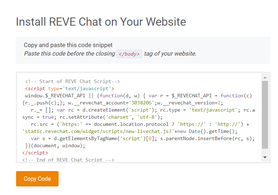Click the getElementsByTagName('script') code line
The width and height of the screenshot is (278, 195).
(143, 138)
